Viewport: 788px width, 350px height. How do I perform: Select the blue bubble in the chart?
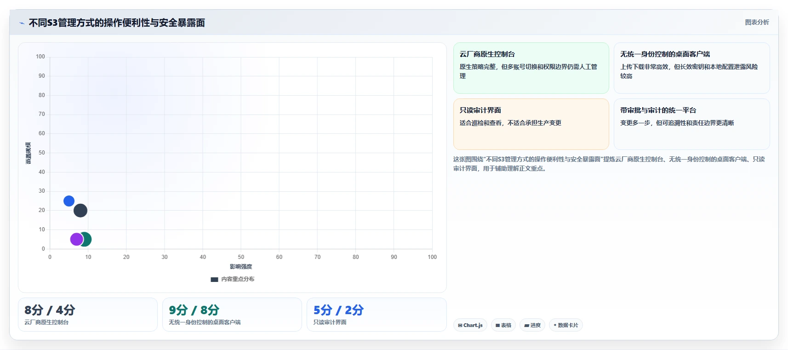click(x=69, y=201)
